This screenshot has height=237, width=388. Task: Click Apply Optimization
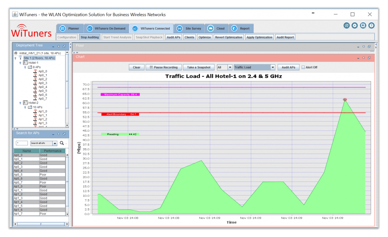click(x=259, y=37)
